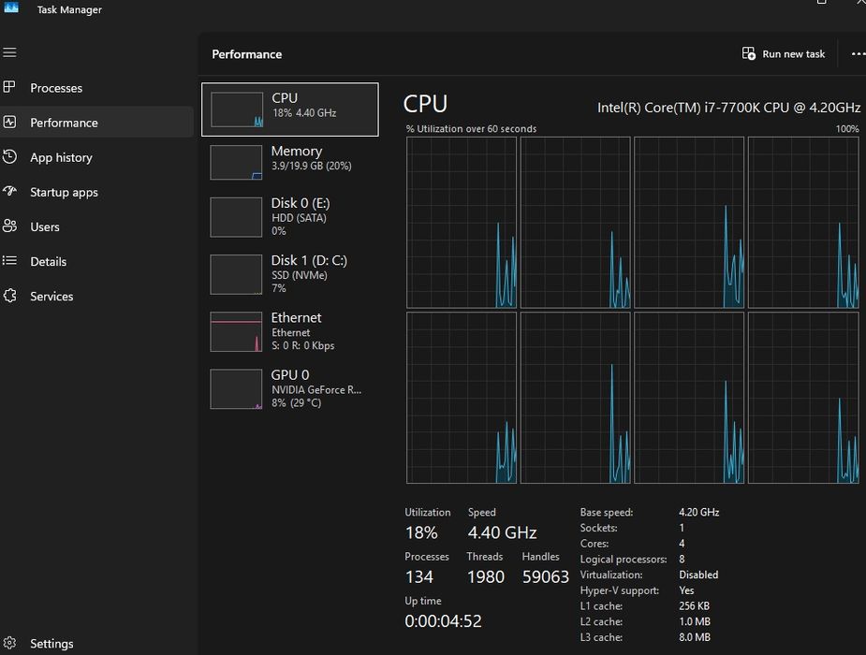866x655 pixels.
Task: Open the hamburger navigation menu
Action: click(x=9, y=53)
